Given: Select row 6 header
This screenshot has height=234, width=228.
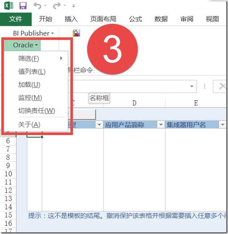Looking at the screenshot, I should [8, 141].
